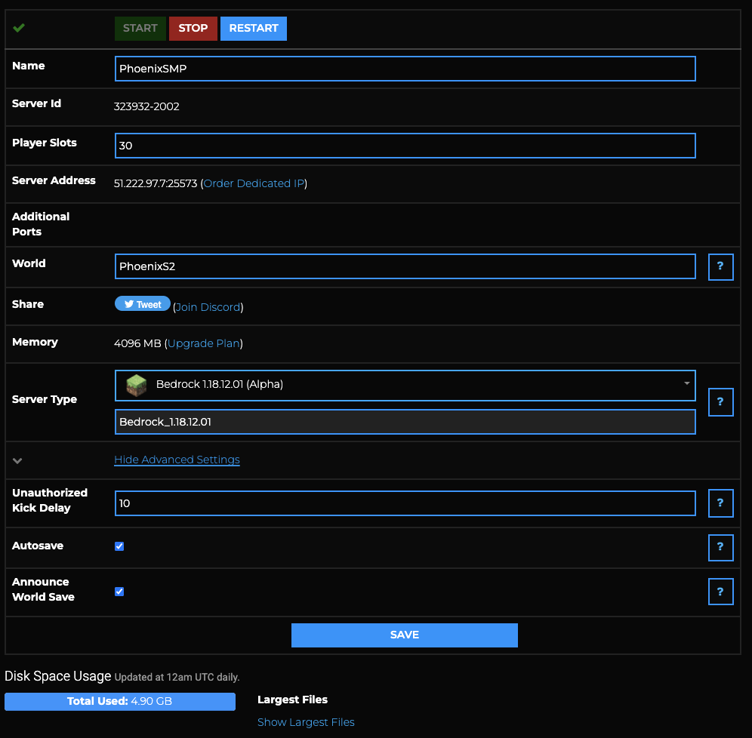The width and height of the screenshot is (752, 738).
Task: Open the Upgrade Plan link
Action: click(x=203, y=343)
